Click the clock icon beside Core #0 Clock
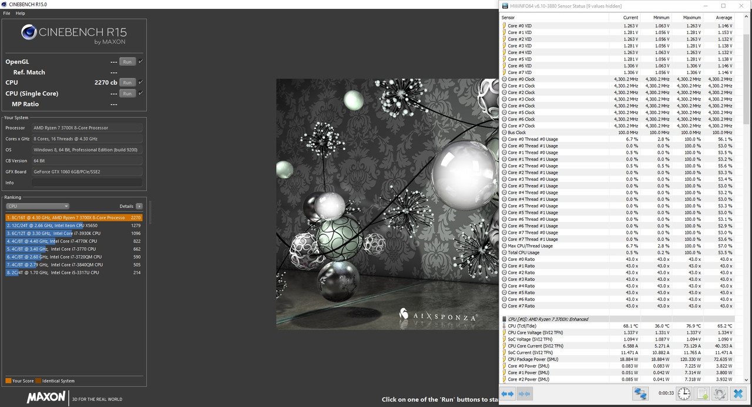 (505, 79)
